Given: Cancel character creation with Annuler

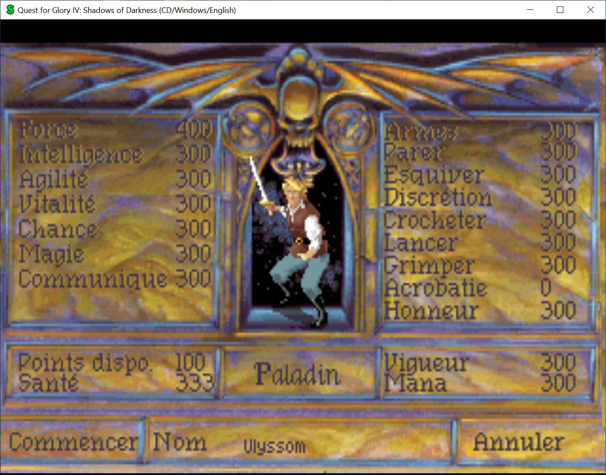Looking at the screenshot, I should pos(518,442).
